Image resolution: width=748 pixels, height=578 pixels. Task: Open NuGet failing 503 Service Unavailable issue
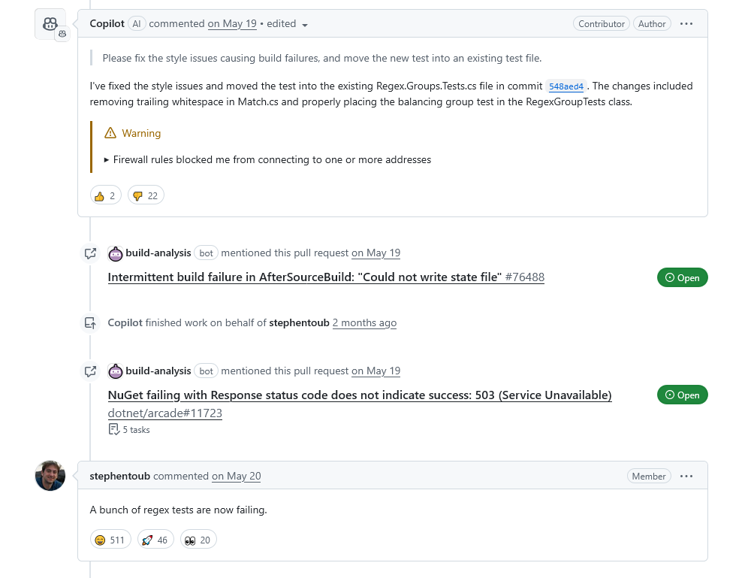tap(360, 395)
